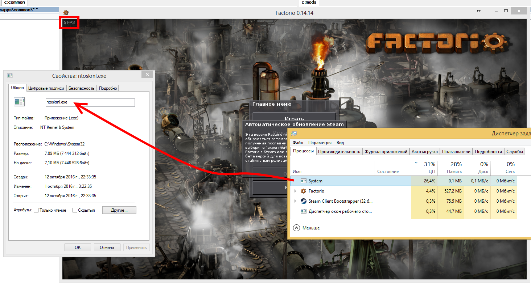This screenshot has width=531, height=283.
Task: Click the Factorio gear icon in the title bar
Action: pyautogui.click(x=66, y=13)
